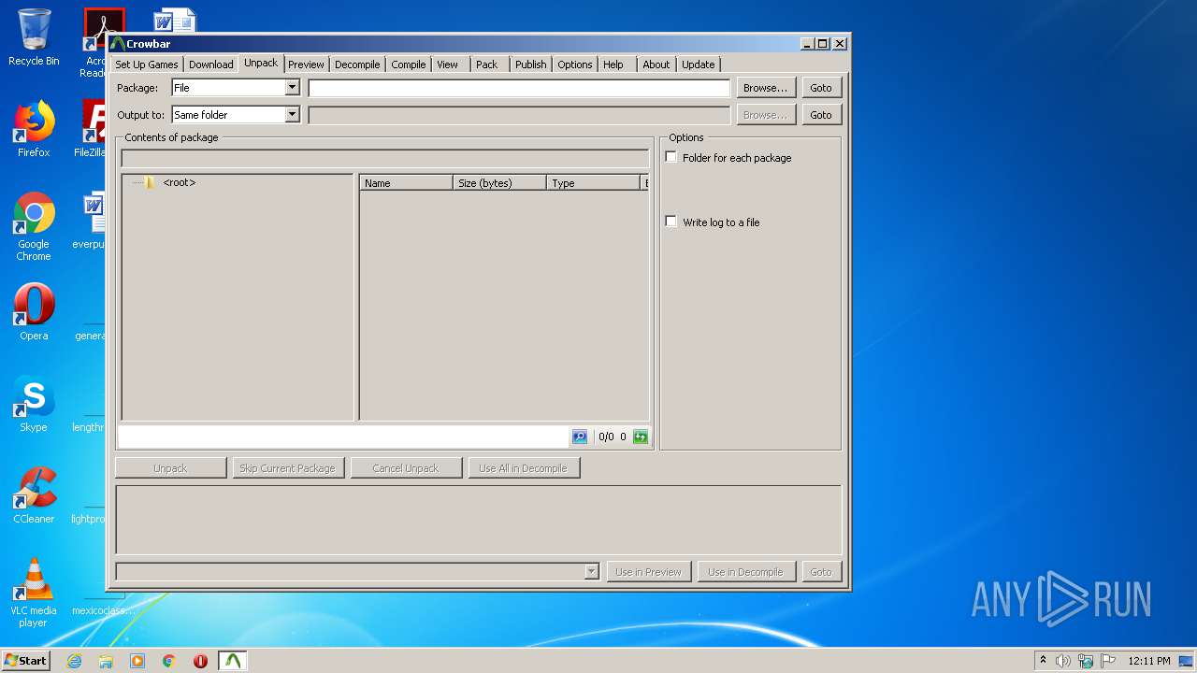Click the search icon in package filter
The height and width of the screenshot is (673, 1197).
pyautogui.click(x=580, y=437)
